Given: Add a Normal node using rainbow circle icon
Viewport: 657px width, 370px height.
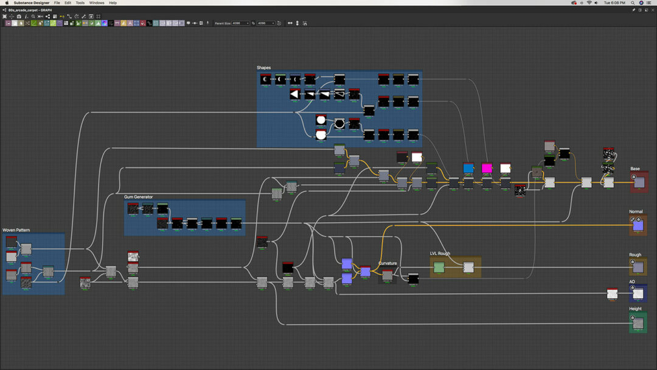Looking at the screenshot, I should pos(105,23).
